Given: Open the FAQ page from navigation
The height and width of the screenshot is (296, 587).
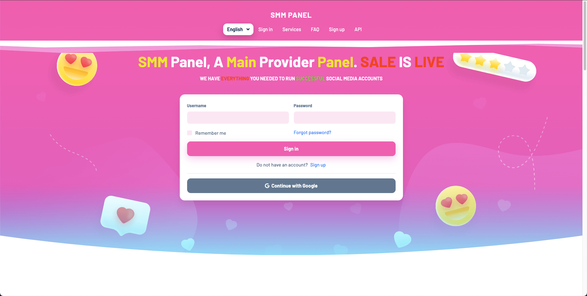Looking at the screenshot, I should tap(315, 29).
